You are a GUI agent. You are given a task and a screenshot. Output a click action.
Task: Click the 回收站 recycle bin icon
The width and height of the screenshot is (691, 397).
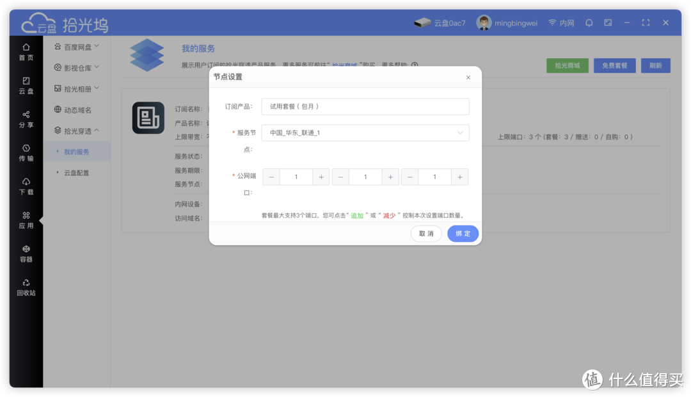click(26, 286)
